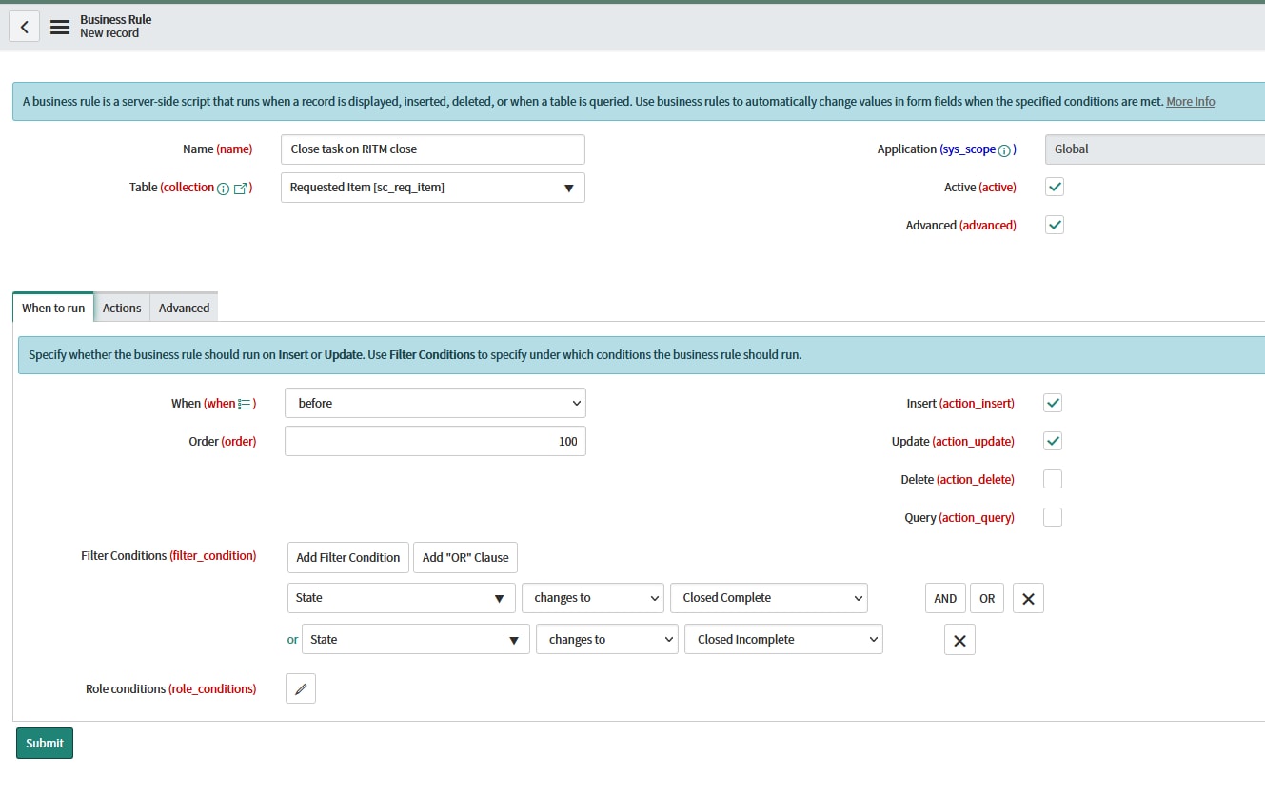Check the Query action checkbox

click(x=1052, y=517)
